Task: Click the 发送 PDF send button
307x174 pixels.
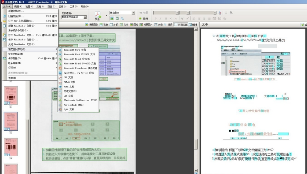Action: pyautogui.click(x=97, y=16)
